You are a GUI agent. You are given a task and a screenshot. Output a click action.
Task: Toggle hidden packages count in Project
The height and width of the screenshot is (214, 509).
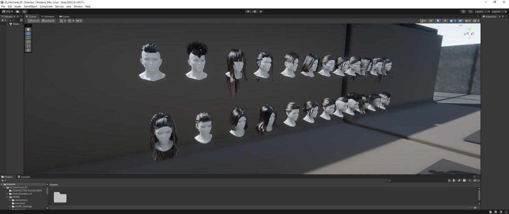click(476, 181)
